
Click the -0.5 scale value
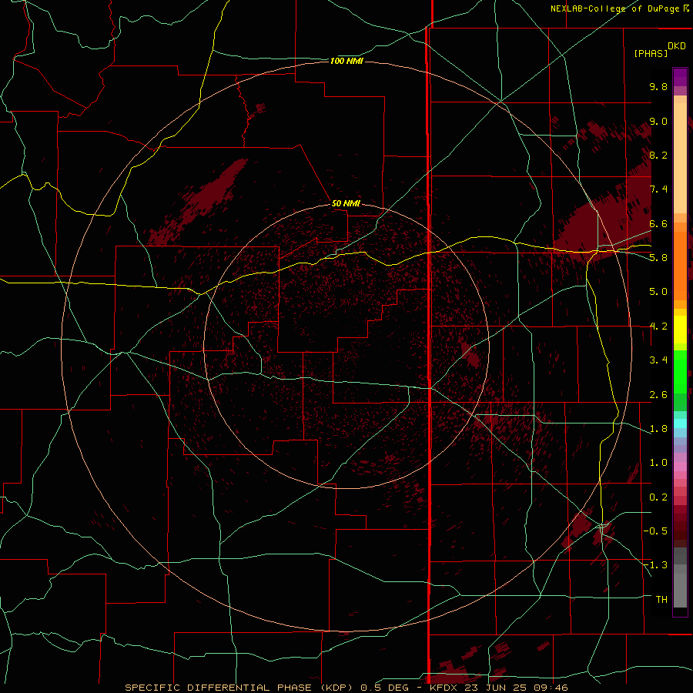click(x=655, y=531)
